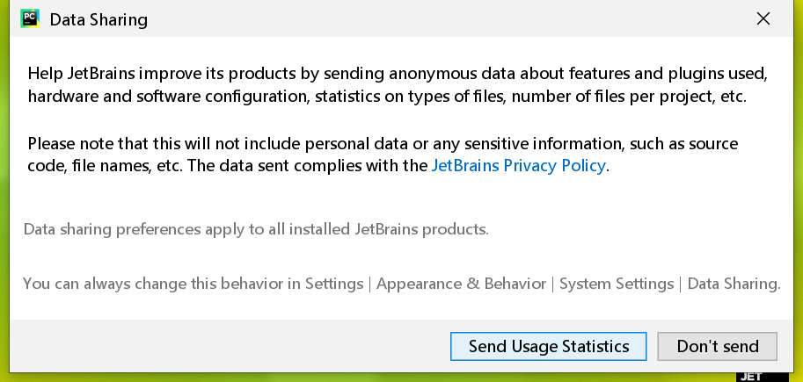Choose the Don't send button
The image size is (803, 382).
pyautogui.click(x=717, y=346)
